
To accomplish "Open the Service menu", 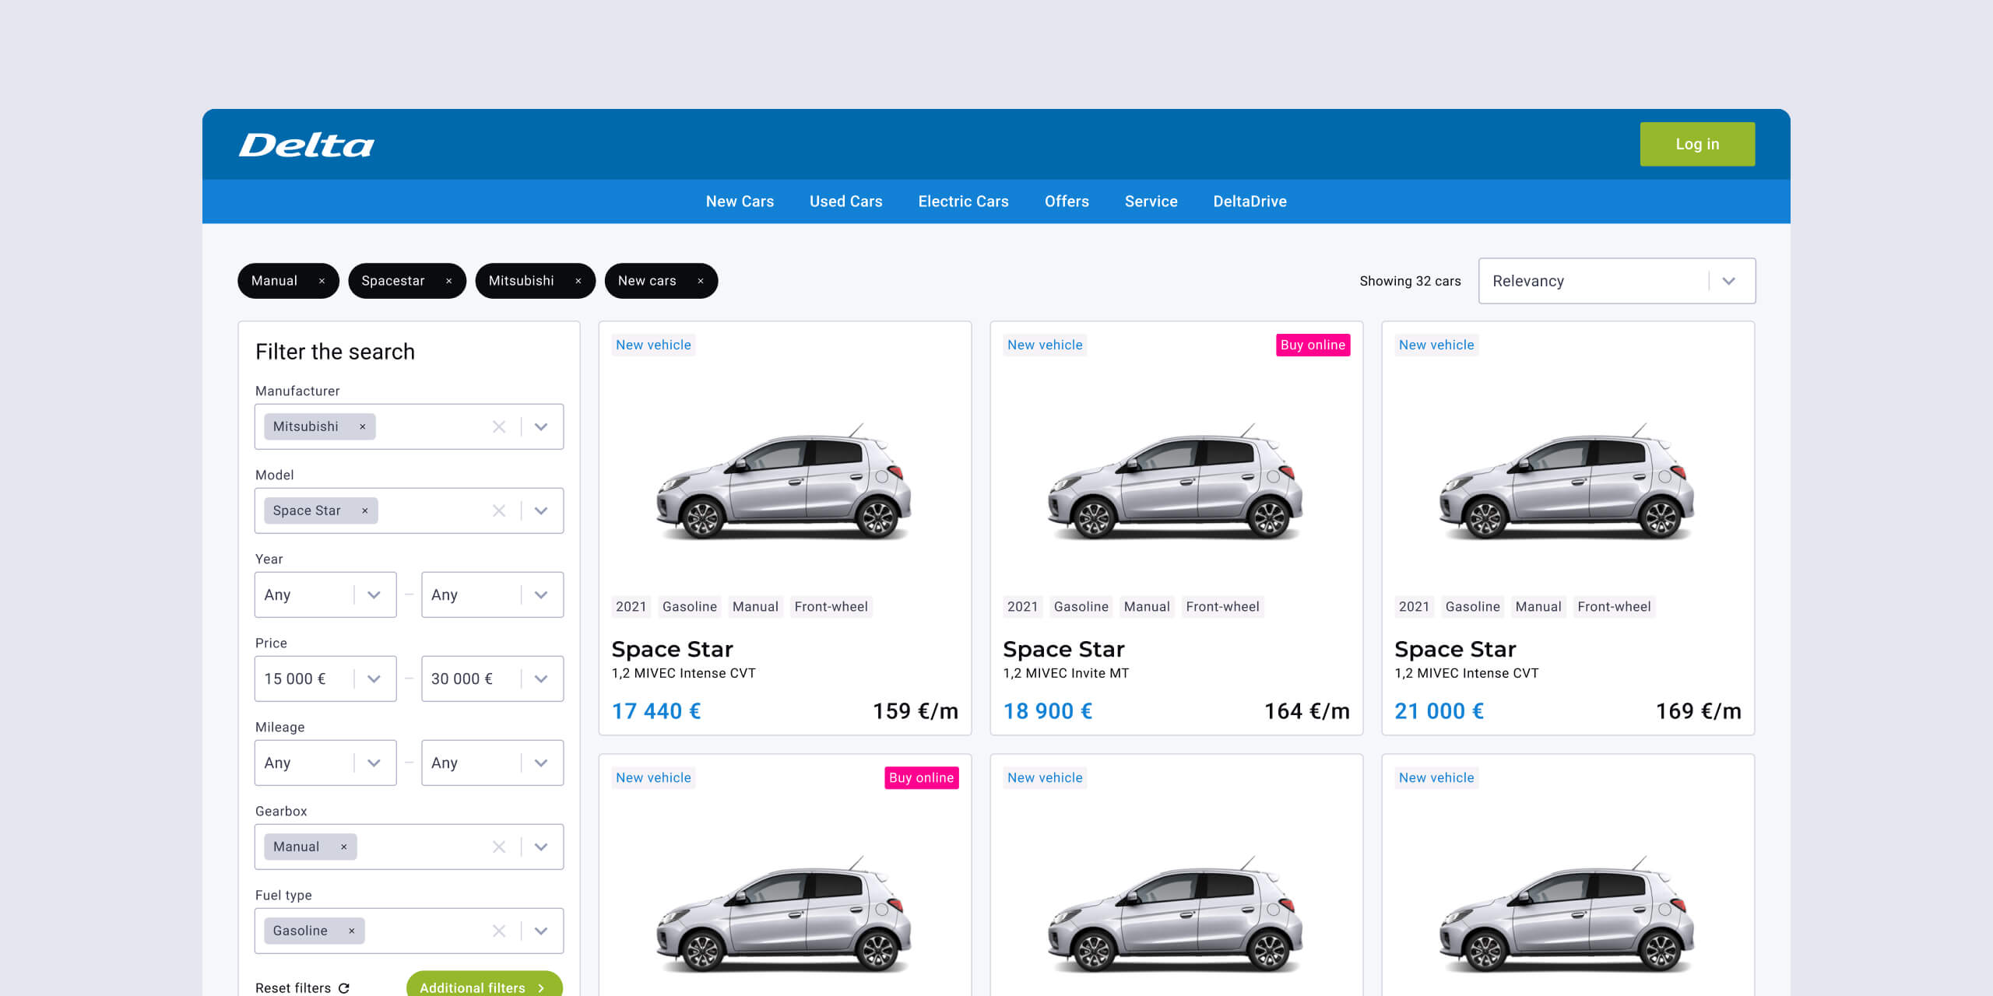I will tap(1151, 202).
